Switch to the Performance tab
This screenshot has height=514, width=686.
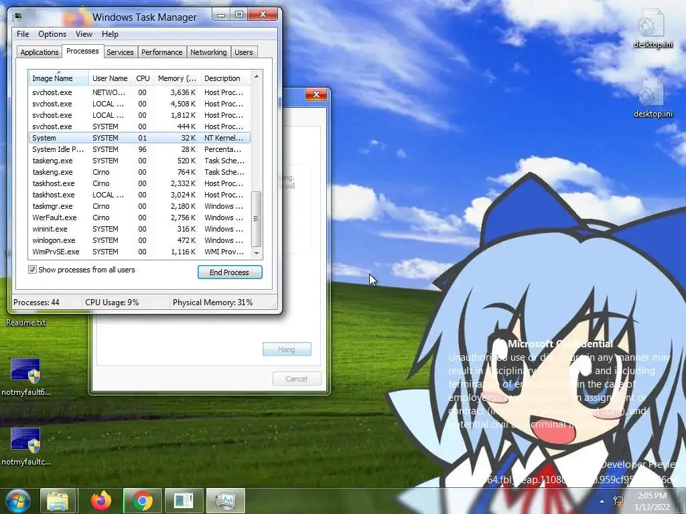162,52
